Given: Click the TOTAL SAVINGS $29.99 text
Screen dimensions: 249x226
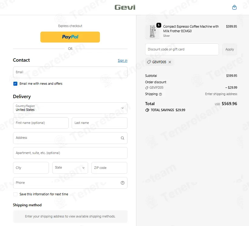Looking at the screenshot, I should coord(168,110).
